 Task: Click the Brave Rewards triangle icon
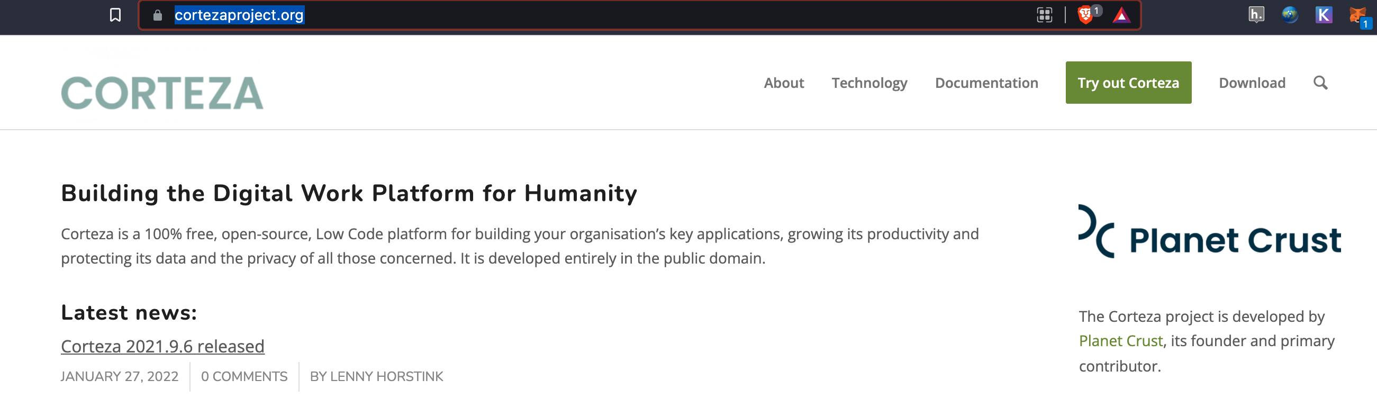click(x=1121, y=15)
